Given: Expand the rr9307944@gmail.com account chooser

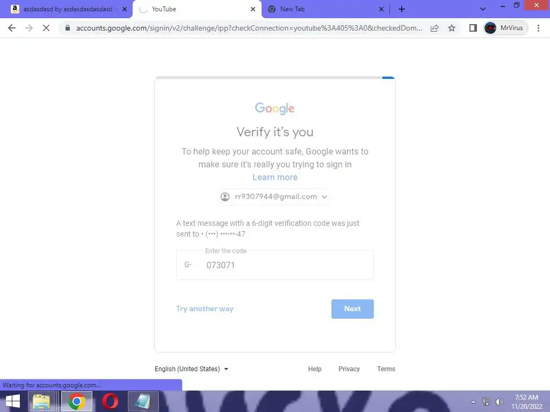Looking at the screenshot, I should [x=274, y=196].
